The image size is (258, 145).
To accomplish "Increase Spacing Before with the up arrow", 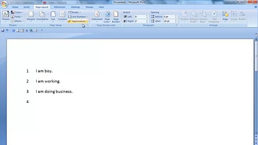I will [176, 16].
